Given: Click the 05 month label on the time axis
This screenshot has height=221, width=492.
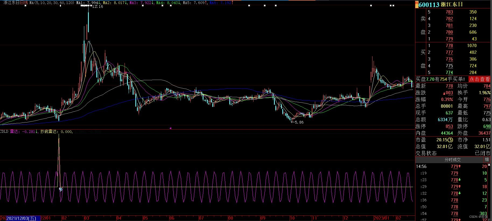Looking at the screenshot, I should [145, 218].
